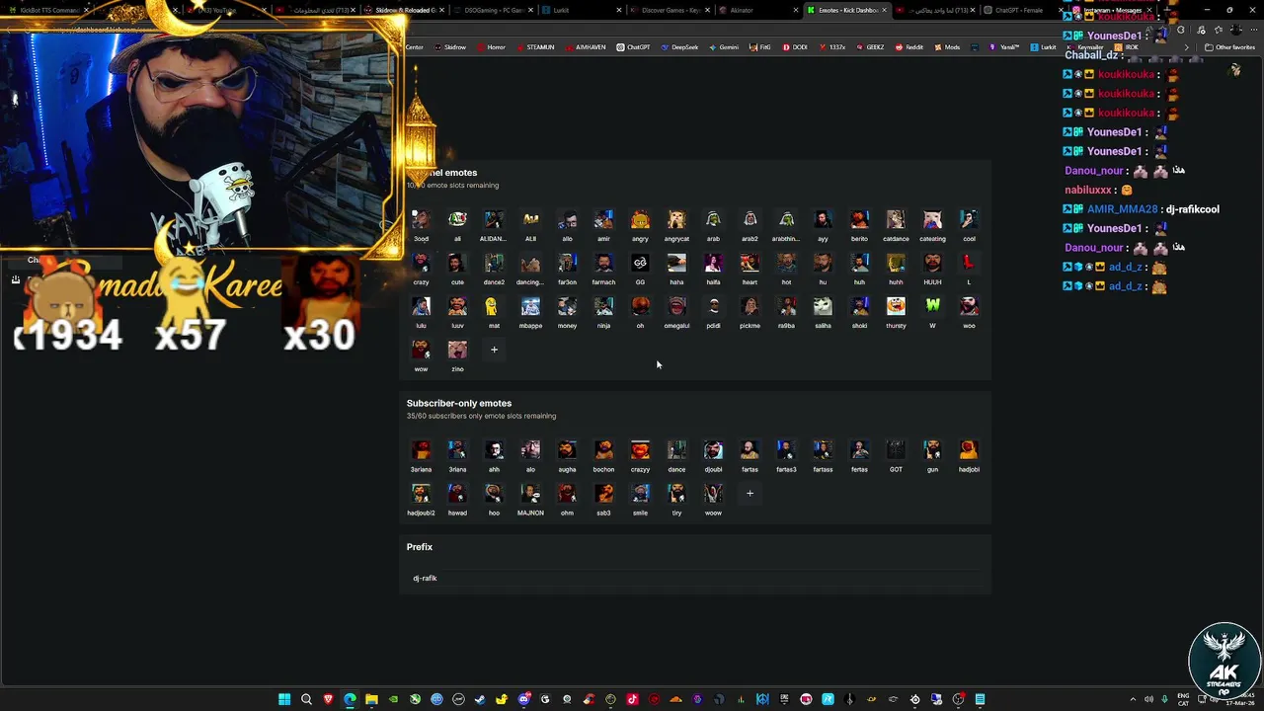Open the 'GOT' subscriber emote

[x=896, y=450]
